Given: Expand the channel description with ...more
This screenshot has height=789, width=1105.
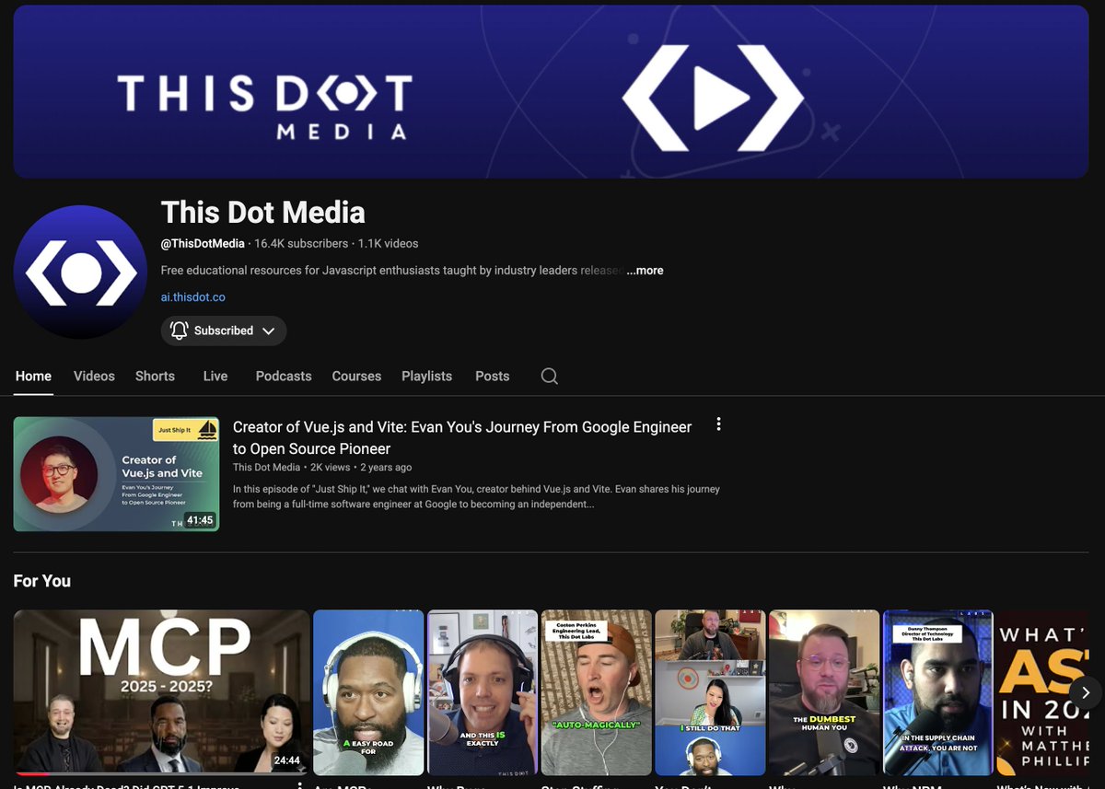Looking at the screenshot, I should click(x=644, y=270).
